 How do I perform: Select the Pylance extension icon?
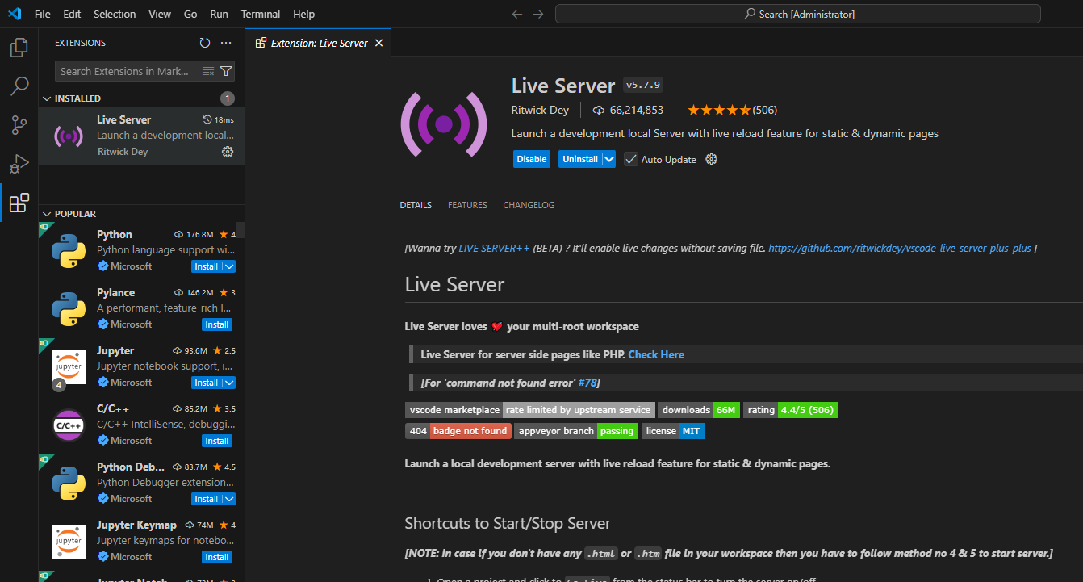(69, 308)
